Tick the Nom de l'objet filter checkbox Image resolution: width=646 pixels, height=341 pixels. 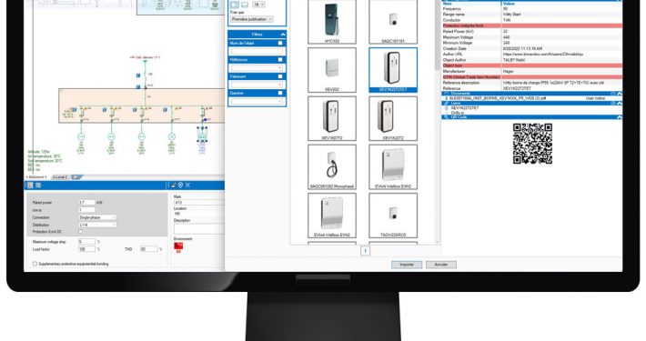pyautogui.click(x=280, y=43)
